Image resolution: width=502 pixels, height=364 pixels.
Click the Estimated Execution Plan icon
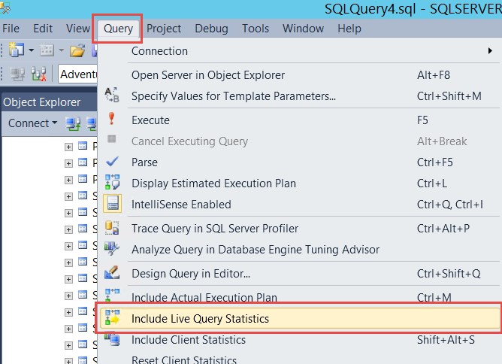point(112,182)
